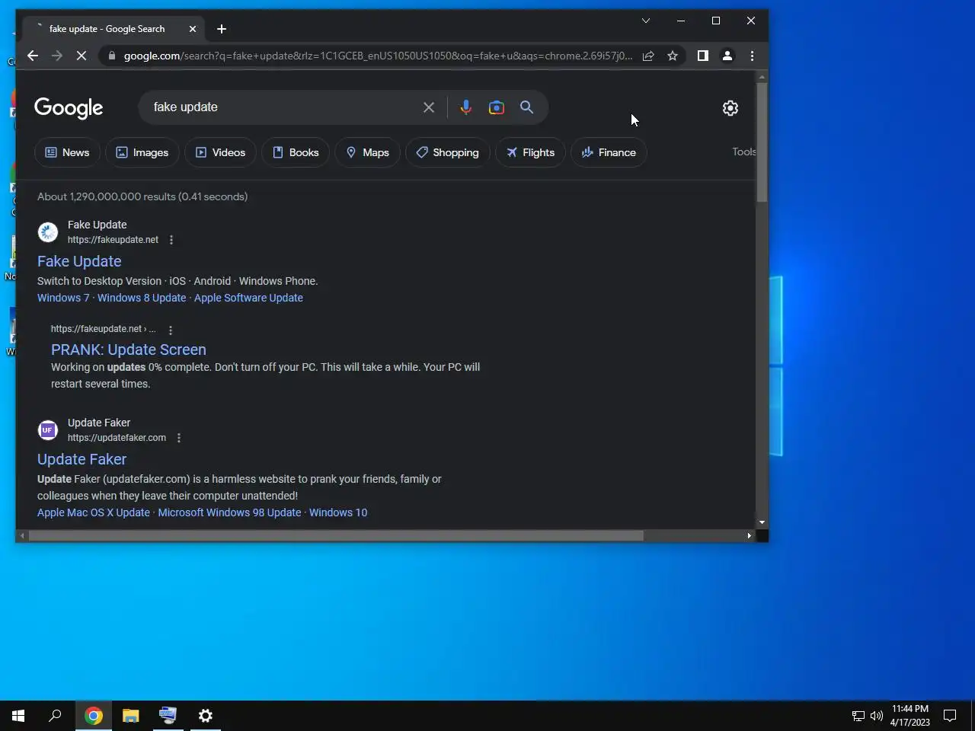
Task: Search by image with Google Lens
Action: (497, 107)
